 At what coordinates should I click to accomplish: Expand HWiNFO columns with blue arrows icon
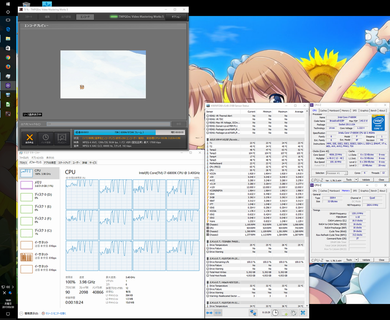pos(209,312)
